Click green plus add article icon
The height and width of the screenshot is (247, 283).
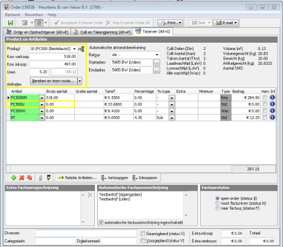pyautogui.click(x=13, y=178)
